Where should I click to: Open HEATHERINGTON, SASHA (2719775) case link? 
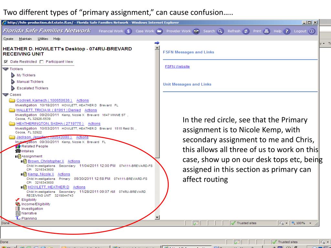point(50,124)
